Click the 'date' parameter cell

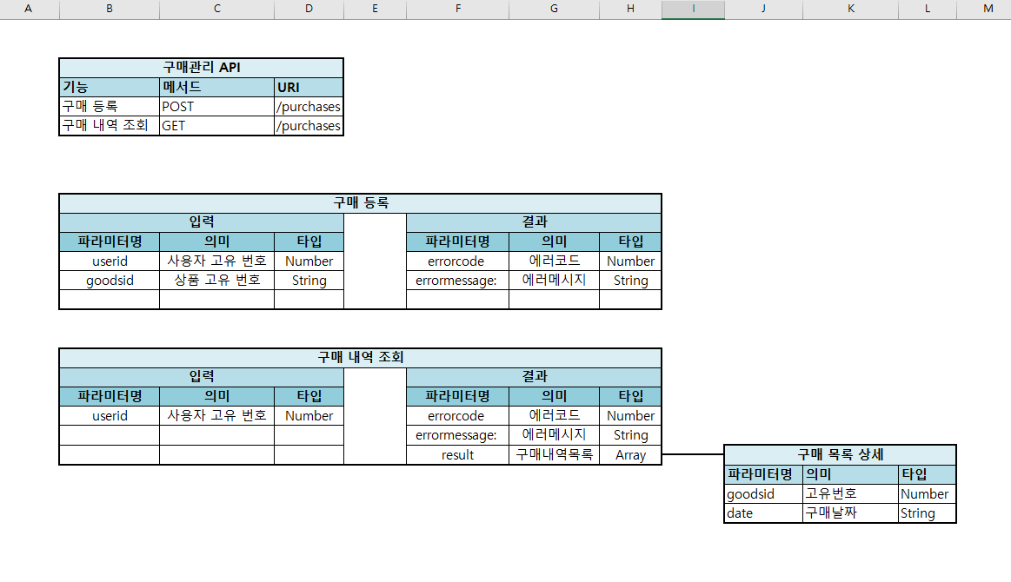763,513
